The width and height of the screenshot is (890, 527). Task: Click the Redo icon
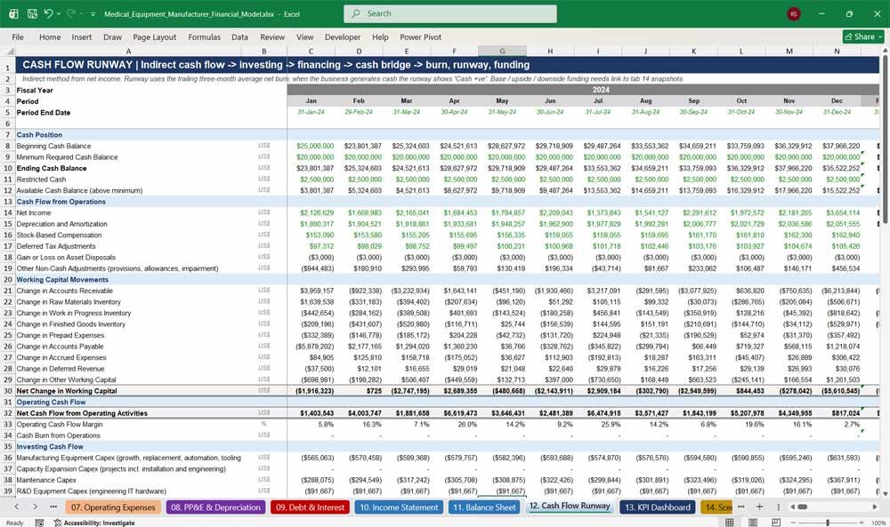click(x=71, y=13)
